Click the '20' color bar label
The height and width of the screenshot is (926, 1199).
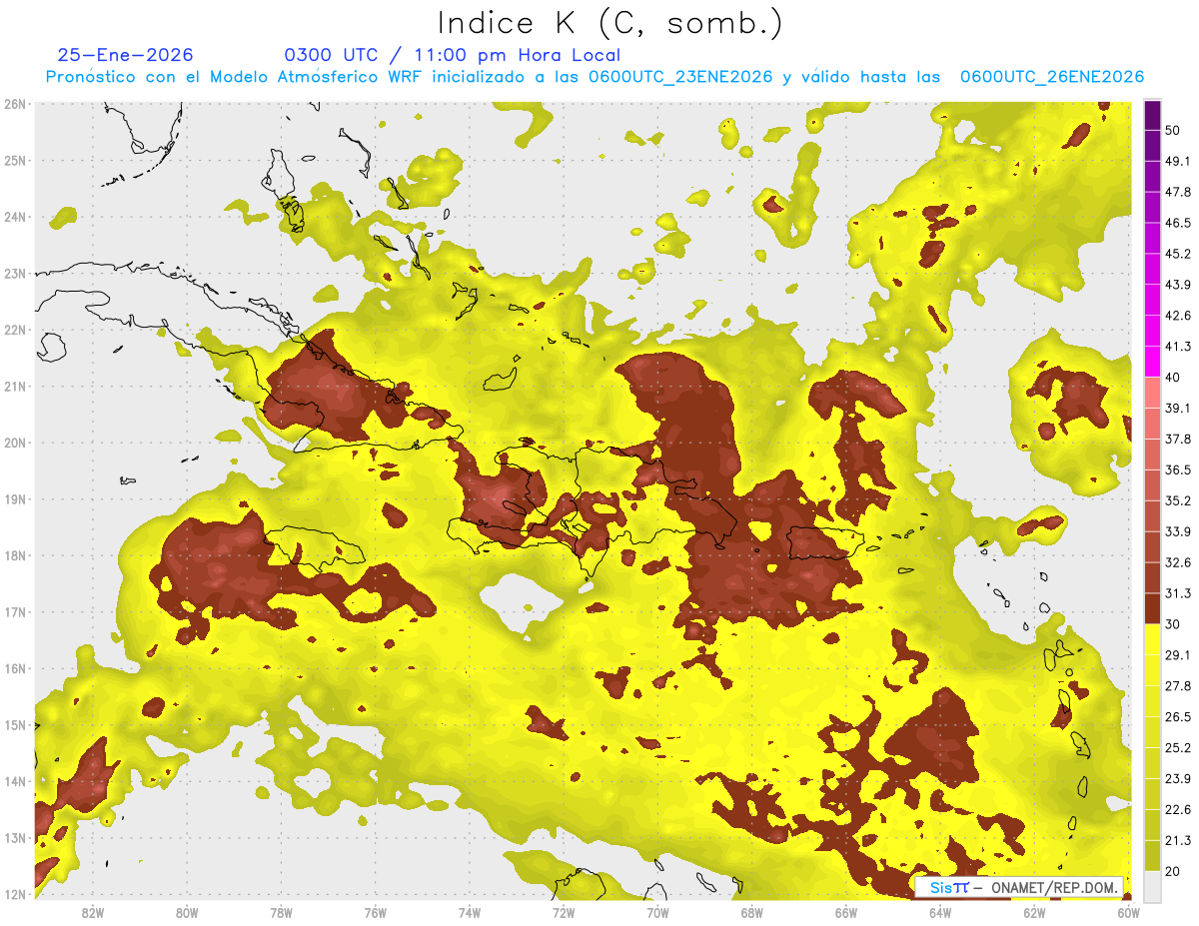point(1172,871)
